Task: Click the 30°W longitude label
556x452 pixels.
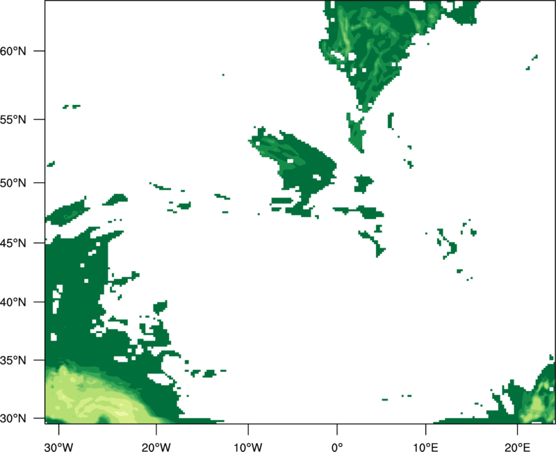Action: [58, 447]
